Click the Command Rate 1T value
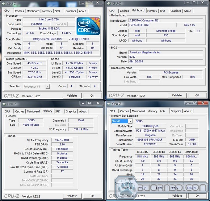The image size is (210, 201). tap(62, 171)
